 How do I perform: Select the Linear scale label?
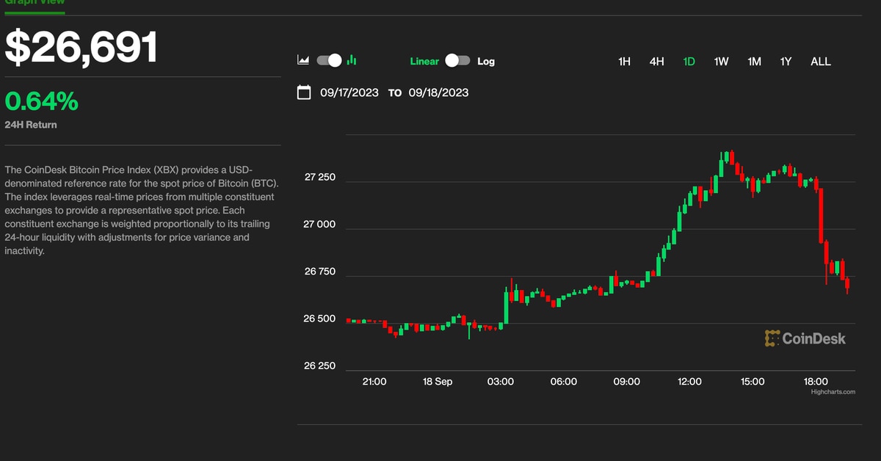[424, 62]
